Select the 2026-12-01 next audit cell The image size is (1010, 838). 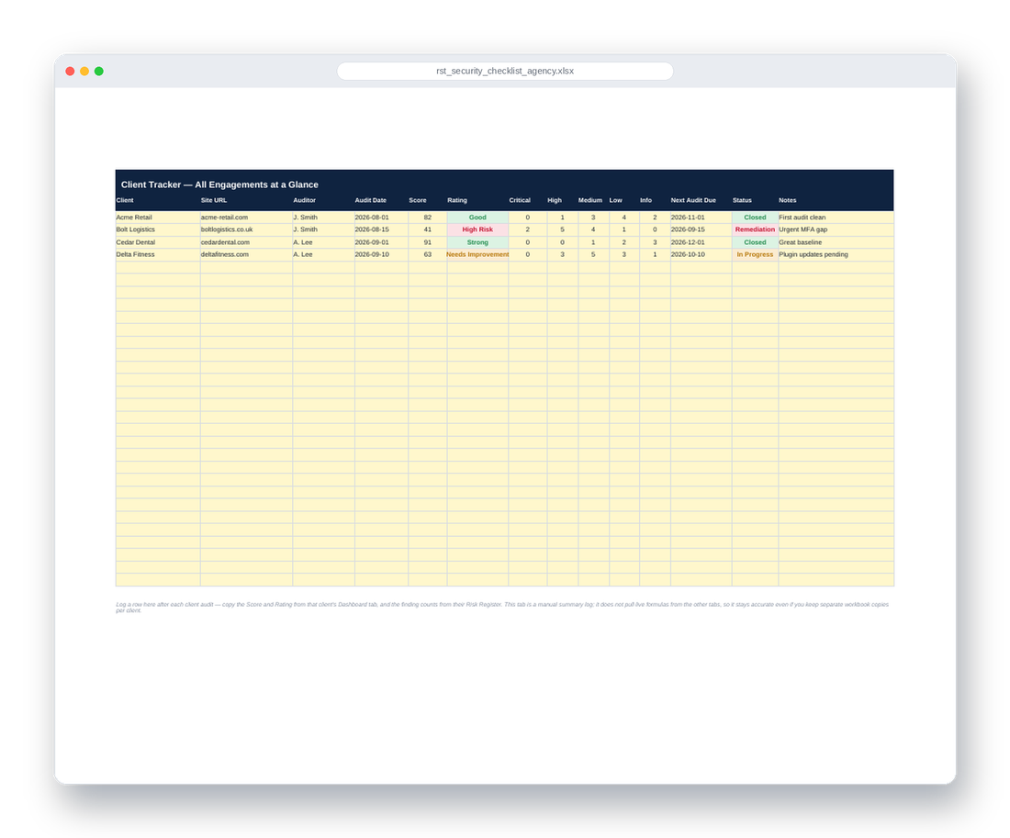pyautogui.click(x=701, y=242)
